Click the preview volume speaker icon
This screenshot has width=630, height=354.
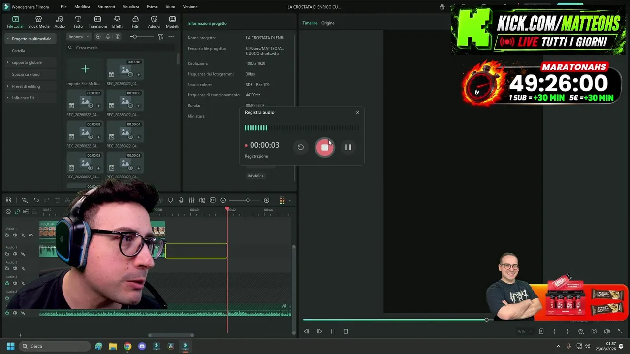(607, 331)
